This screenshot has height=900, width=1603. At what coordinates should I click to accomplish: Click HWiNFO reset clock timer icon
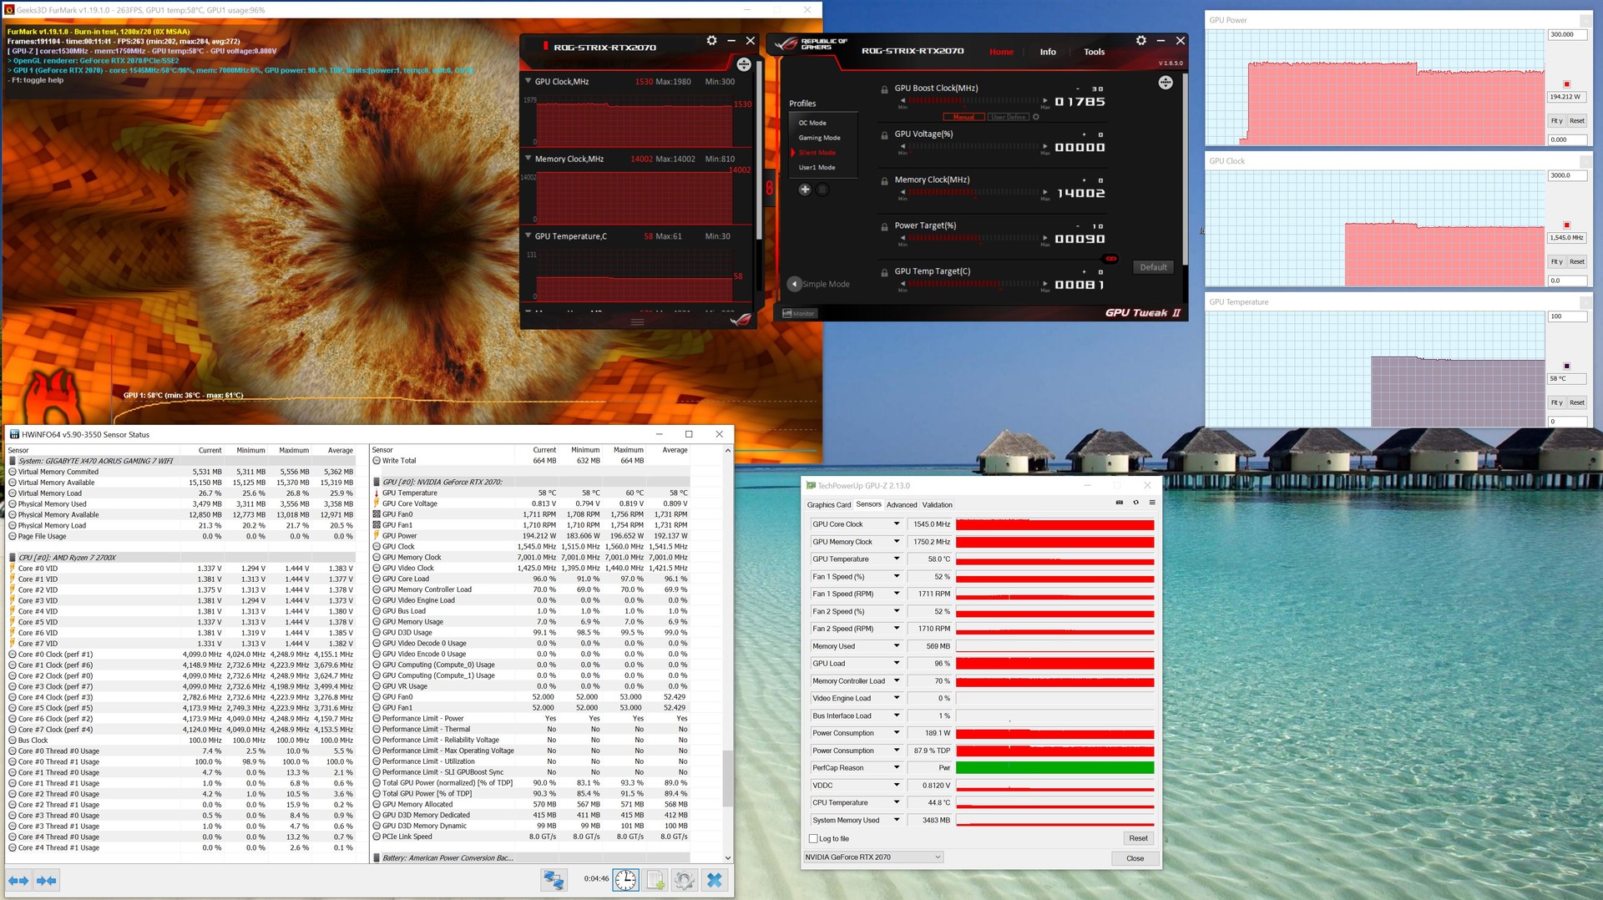click(625, 880)
